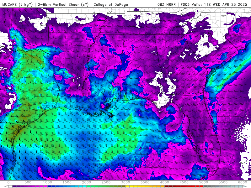Click the College of DuPage credit text
251x188 pixels.
pyautogui.click(x=111, y=4)
